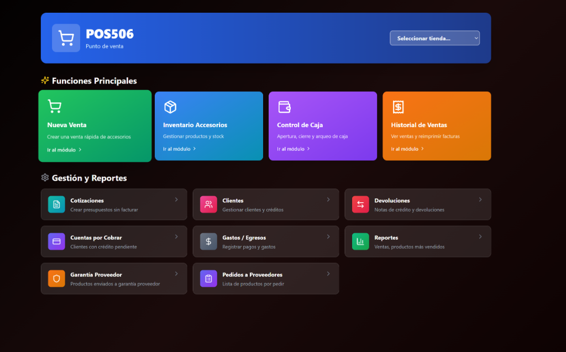This screenshot has height=352, width=566.
Task: Open the Nueva Venta title
Action: pos(67,125)
